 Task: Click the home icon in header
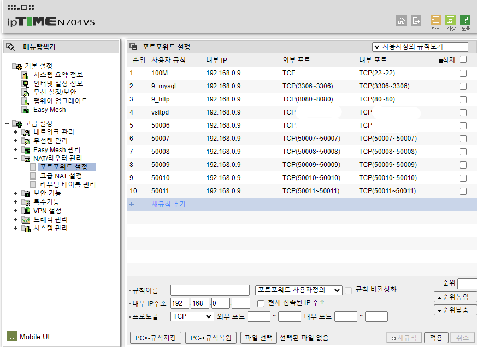tap(401, 21)
